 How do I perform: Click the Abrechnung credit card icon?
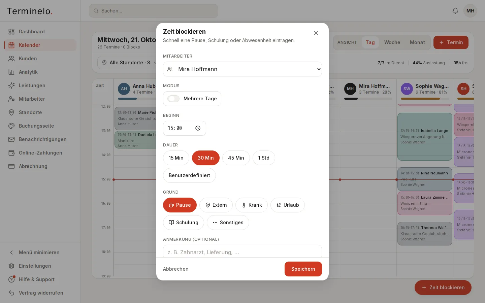[11, 166]
